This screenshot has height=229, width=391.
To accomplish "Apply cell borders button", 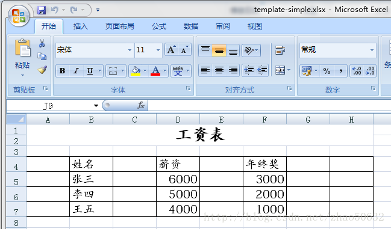I will point(113,71).
